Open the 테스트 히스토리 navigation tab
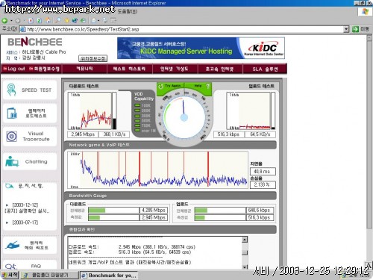Image resolution: width=373 pixels, height=280 pixels. [129, 69]
